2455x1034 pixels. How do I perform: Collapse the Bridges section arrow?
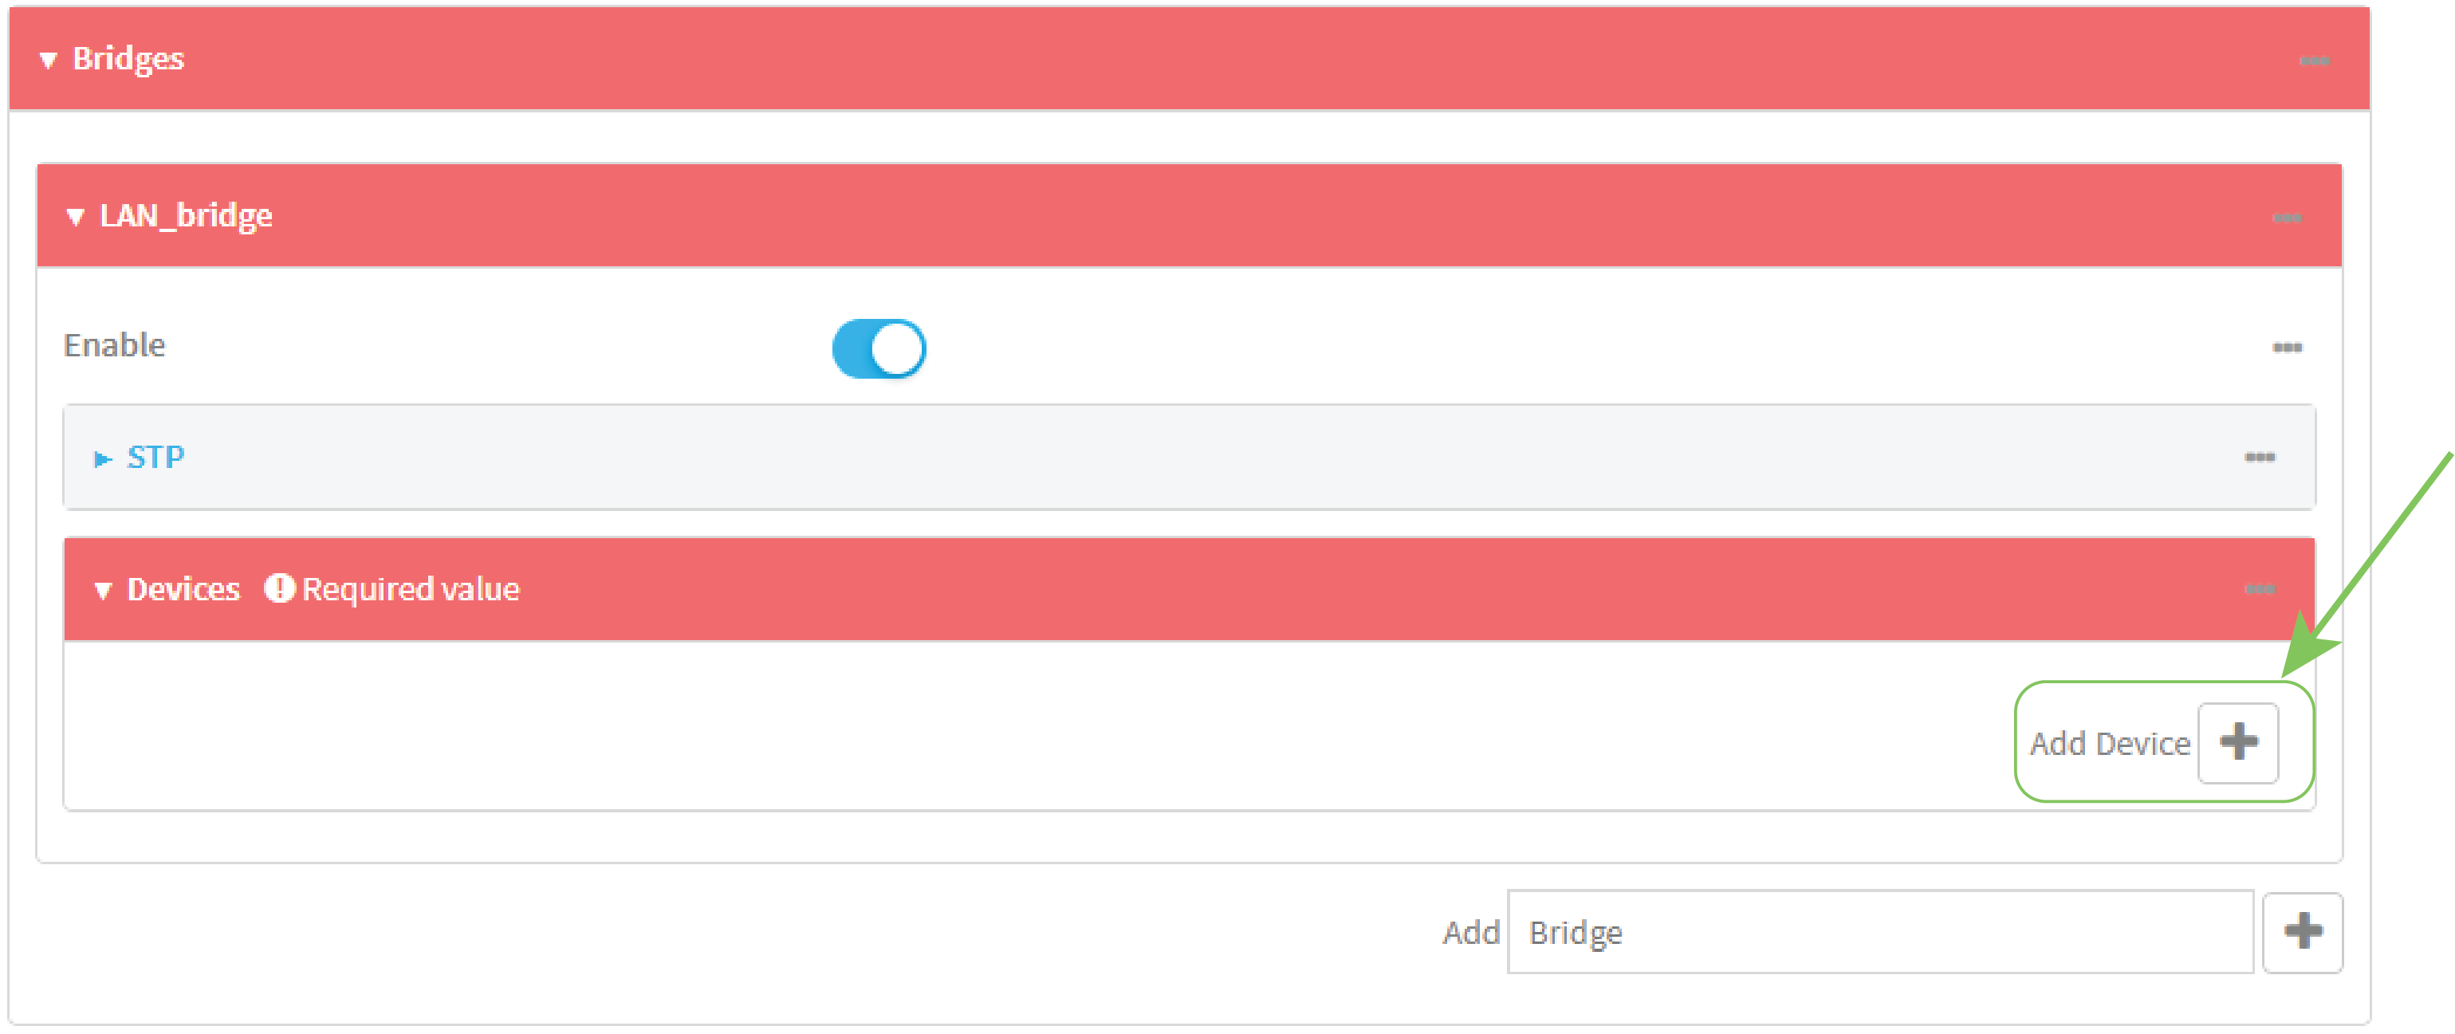tap(48, 61)
